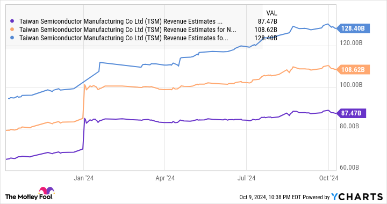Image resolution: width=387 pixels, height=204 pixels.
Task: Click the 128.40B blue value flag
Action: point(353,28)
